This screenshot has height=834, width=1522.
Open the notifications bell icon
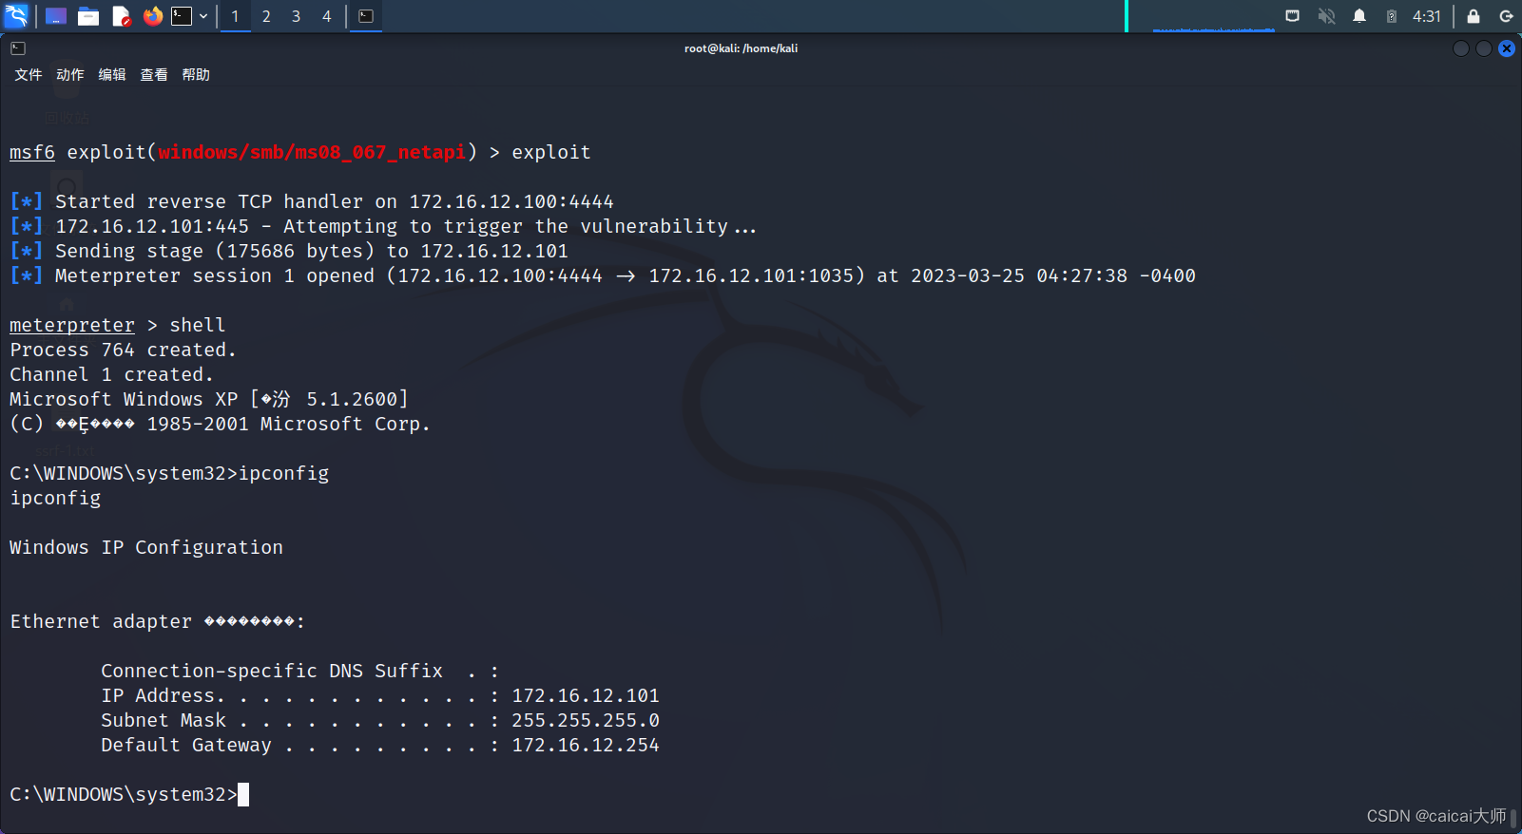1359,16
